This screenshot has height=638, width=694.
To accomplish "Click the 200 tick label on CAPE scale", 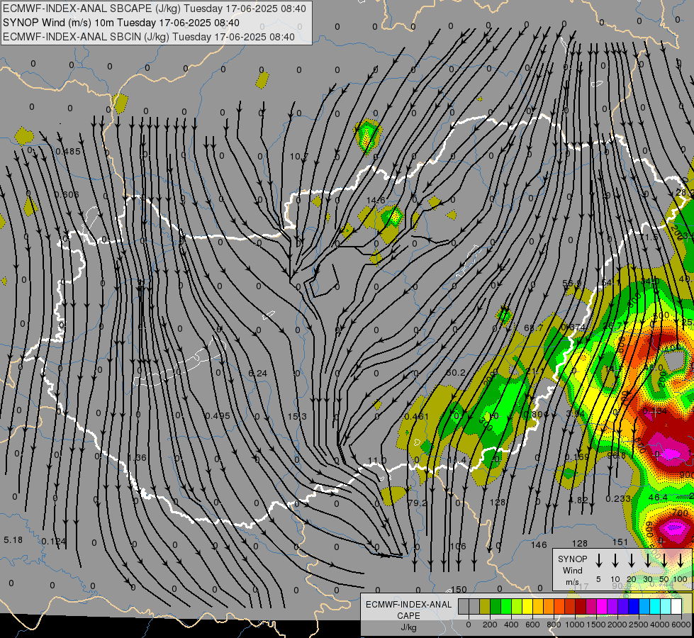I will (x=490, y=625).
